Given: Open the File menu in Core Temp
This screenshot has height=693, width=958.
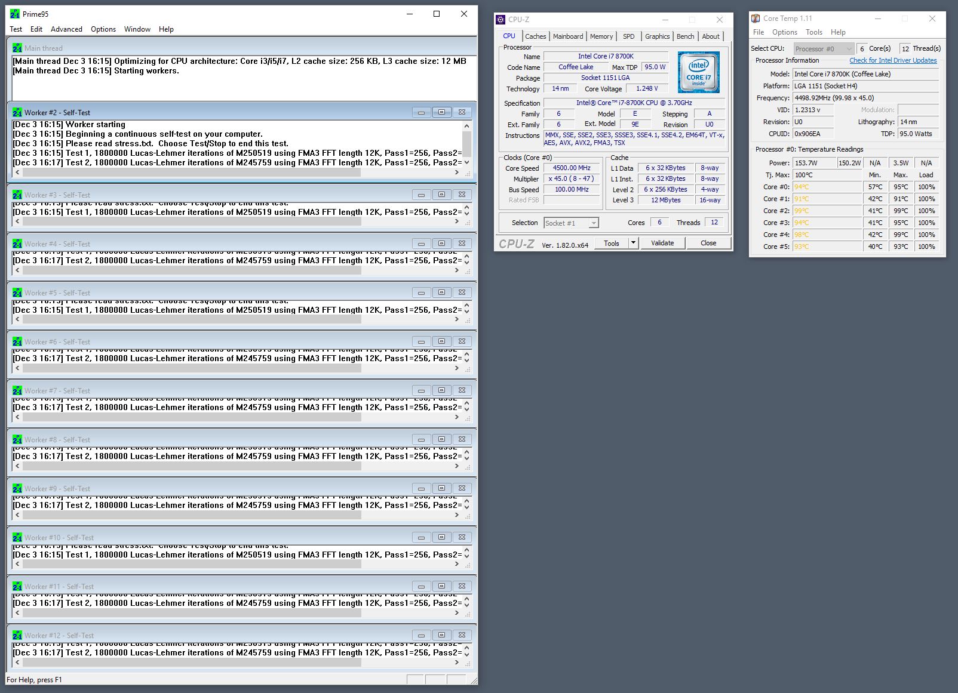Looking at the screenshot, I should click(759, 32).
